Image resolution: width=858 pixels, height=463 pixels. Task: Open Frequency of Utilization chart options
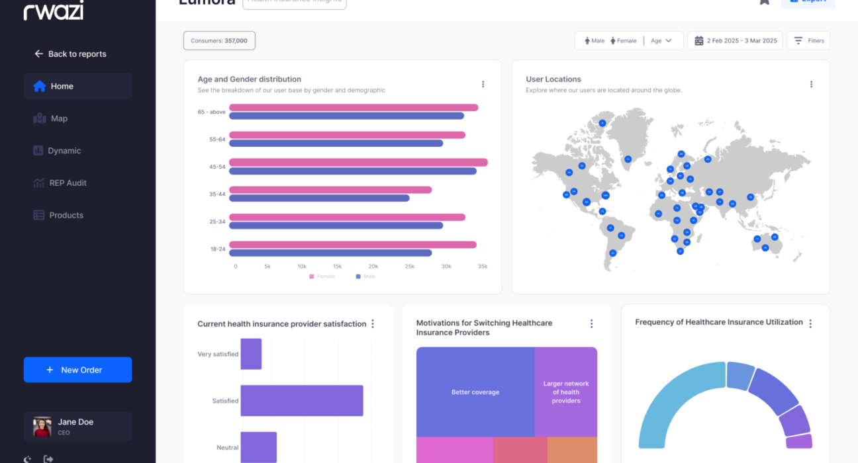coord(810,323)
